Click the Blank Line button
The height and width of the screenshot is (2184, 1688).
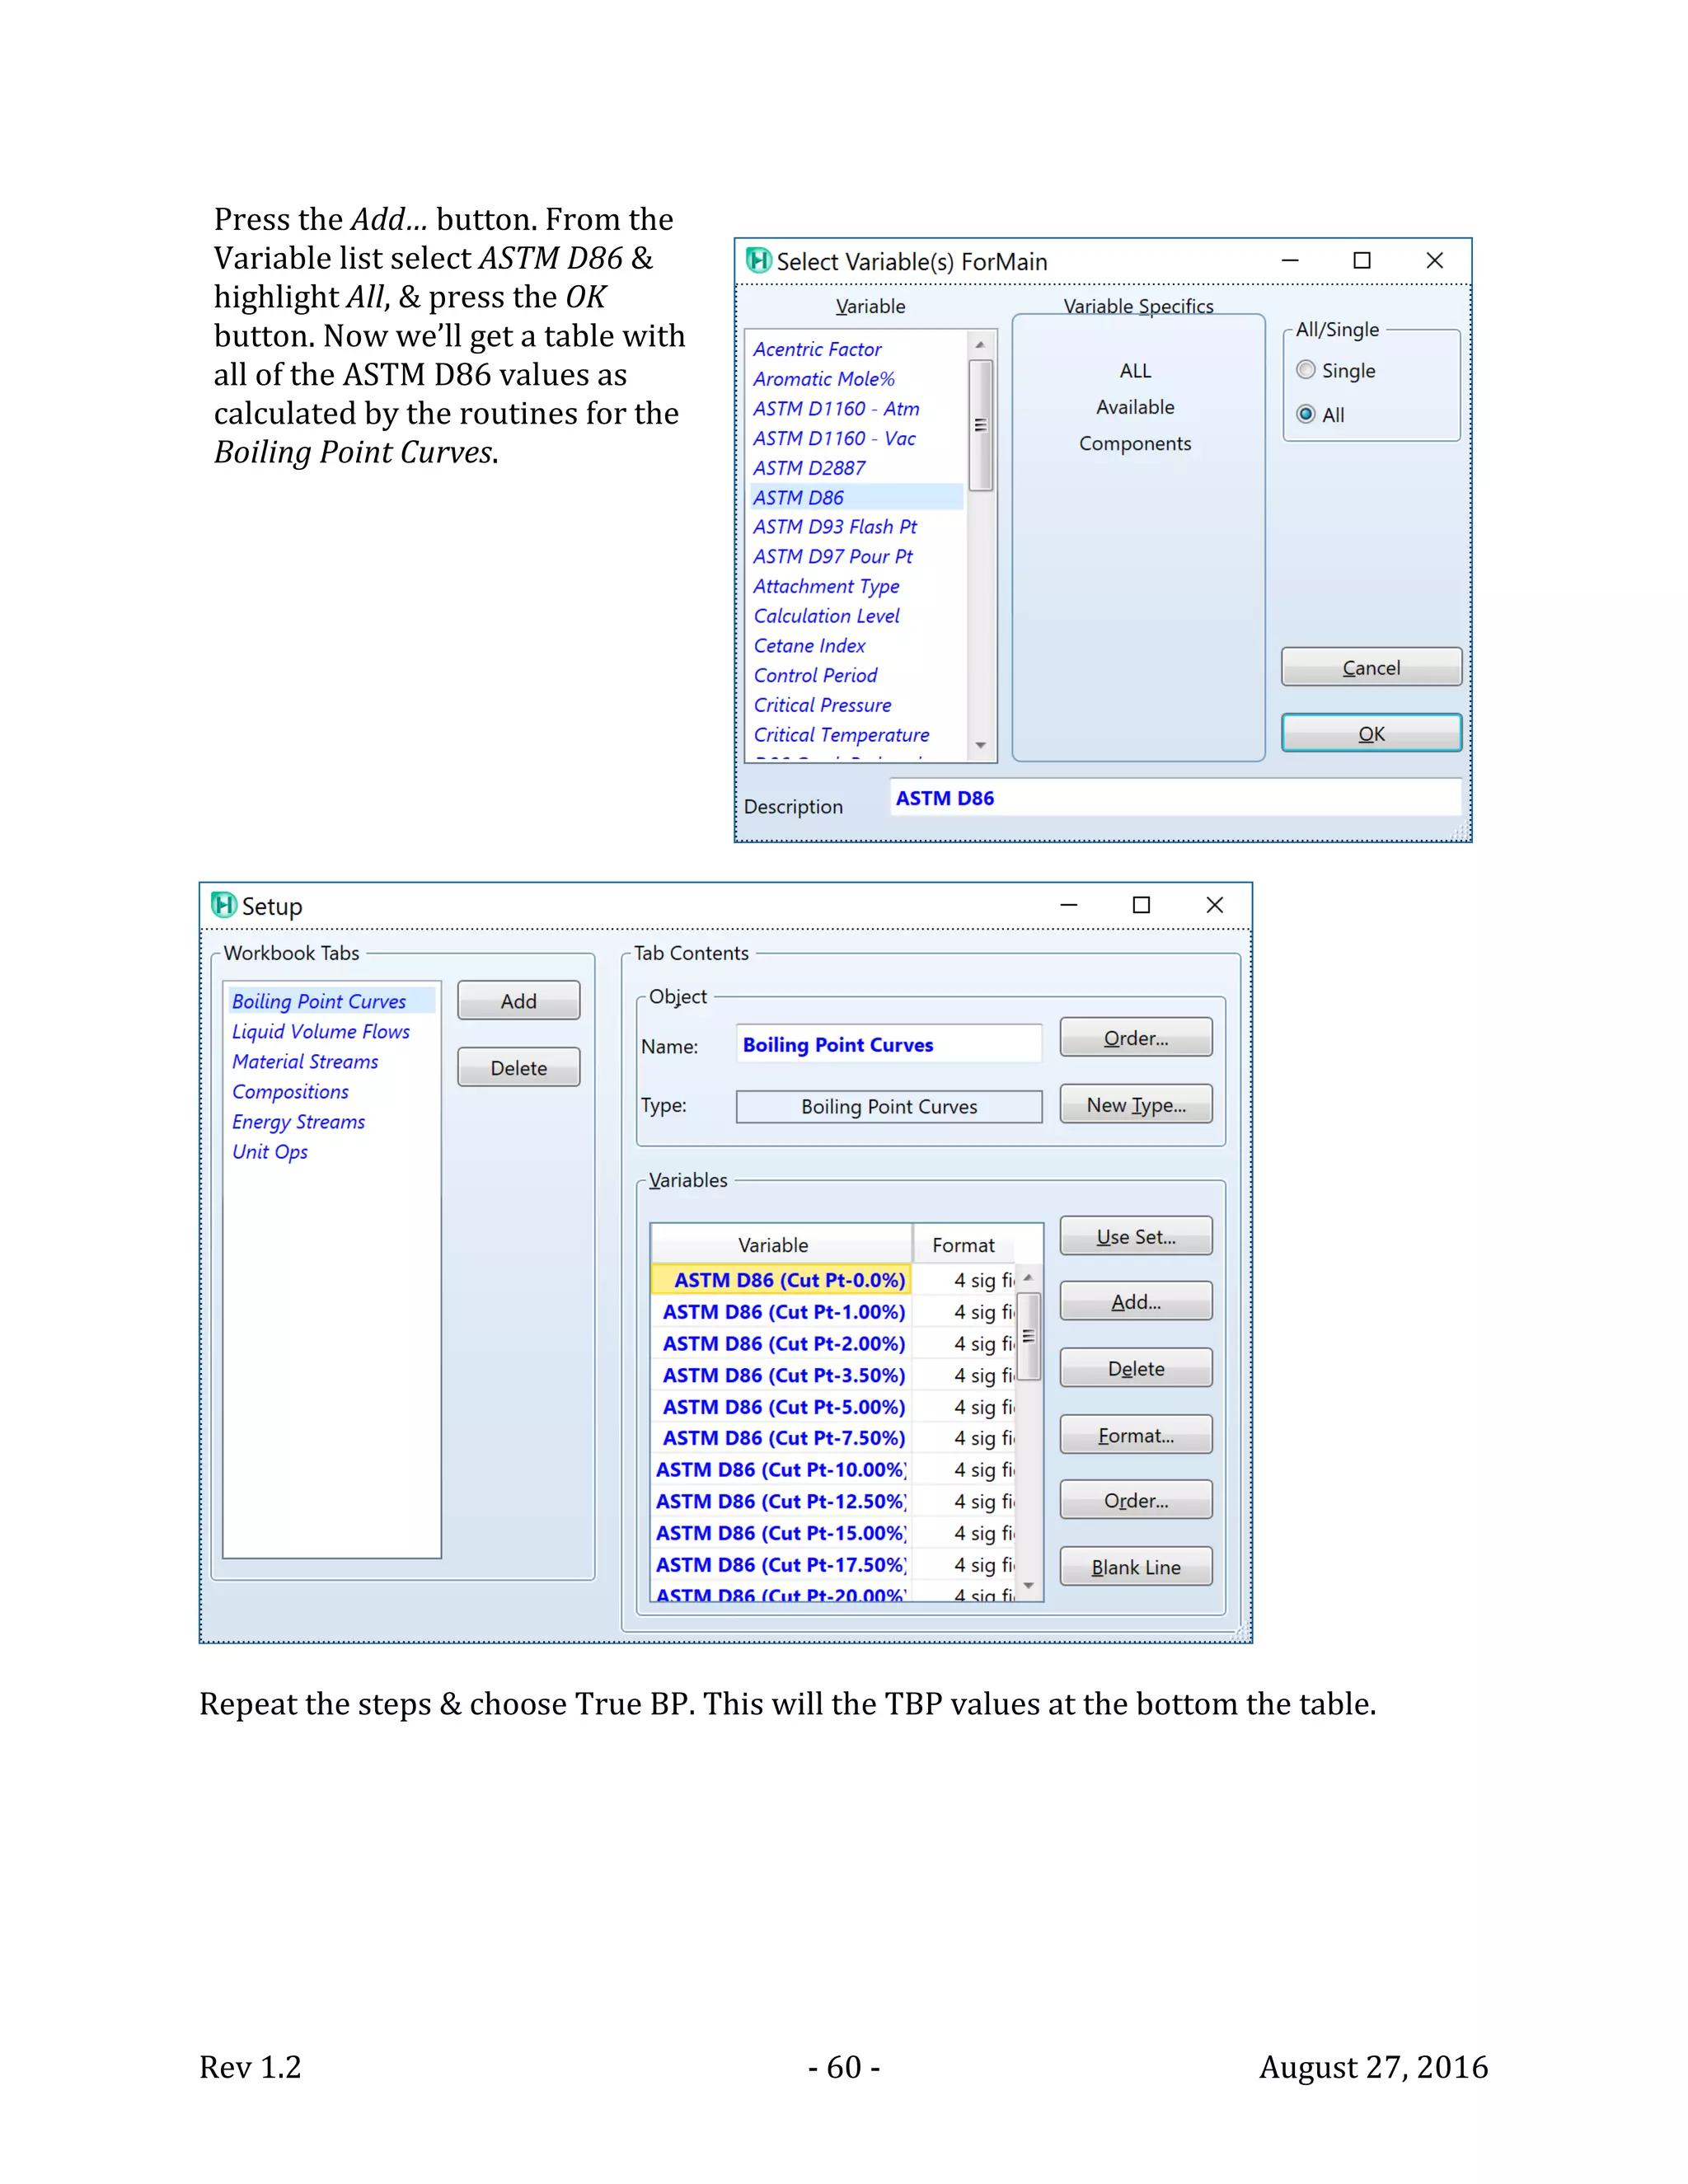(1135, 1567)
